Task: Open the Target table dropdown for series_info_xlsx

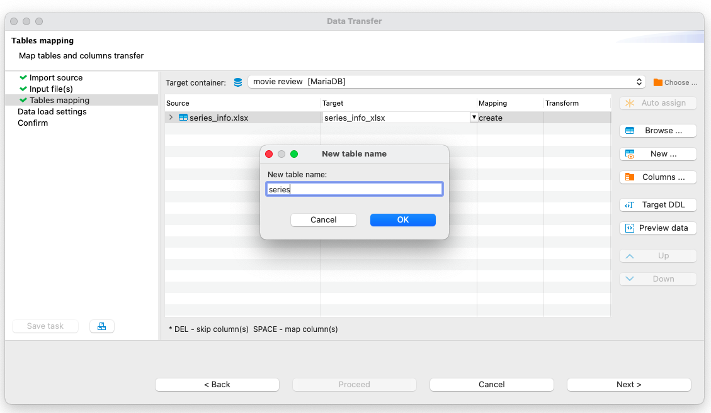Action: (474, 118)
